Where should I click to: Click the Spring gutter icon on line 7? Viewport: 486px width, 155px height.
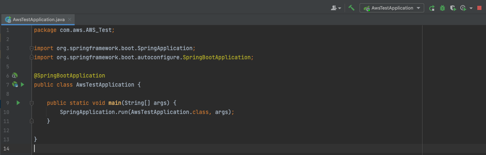tap(15, 84)
